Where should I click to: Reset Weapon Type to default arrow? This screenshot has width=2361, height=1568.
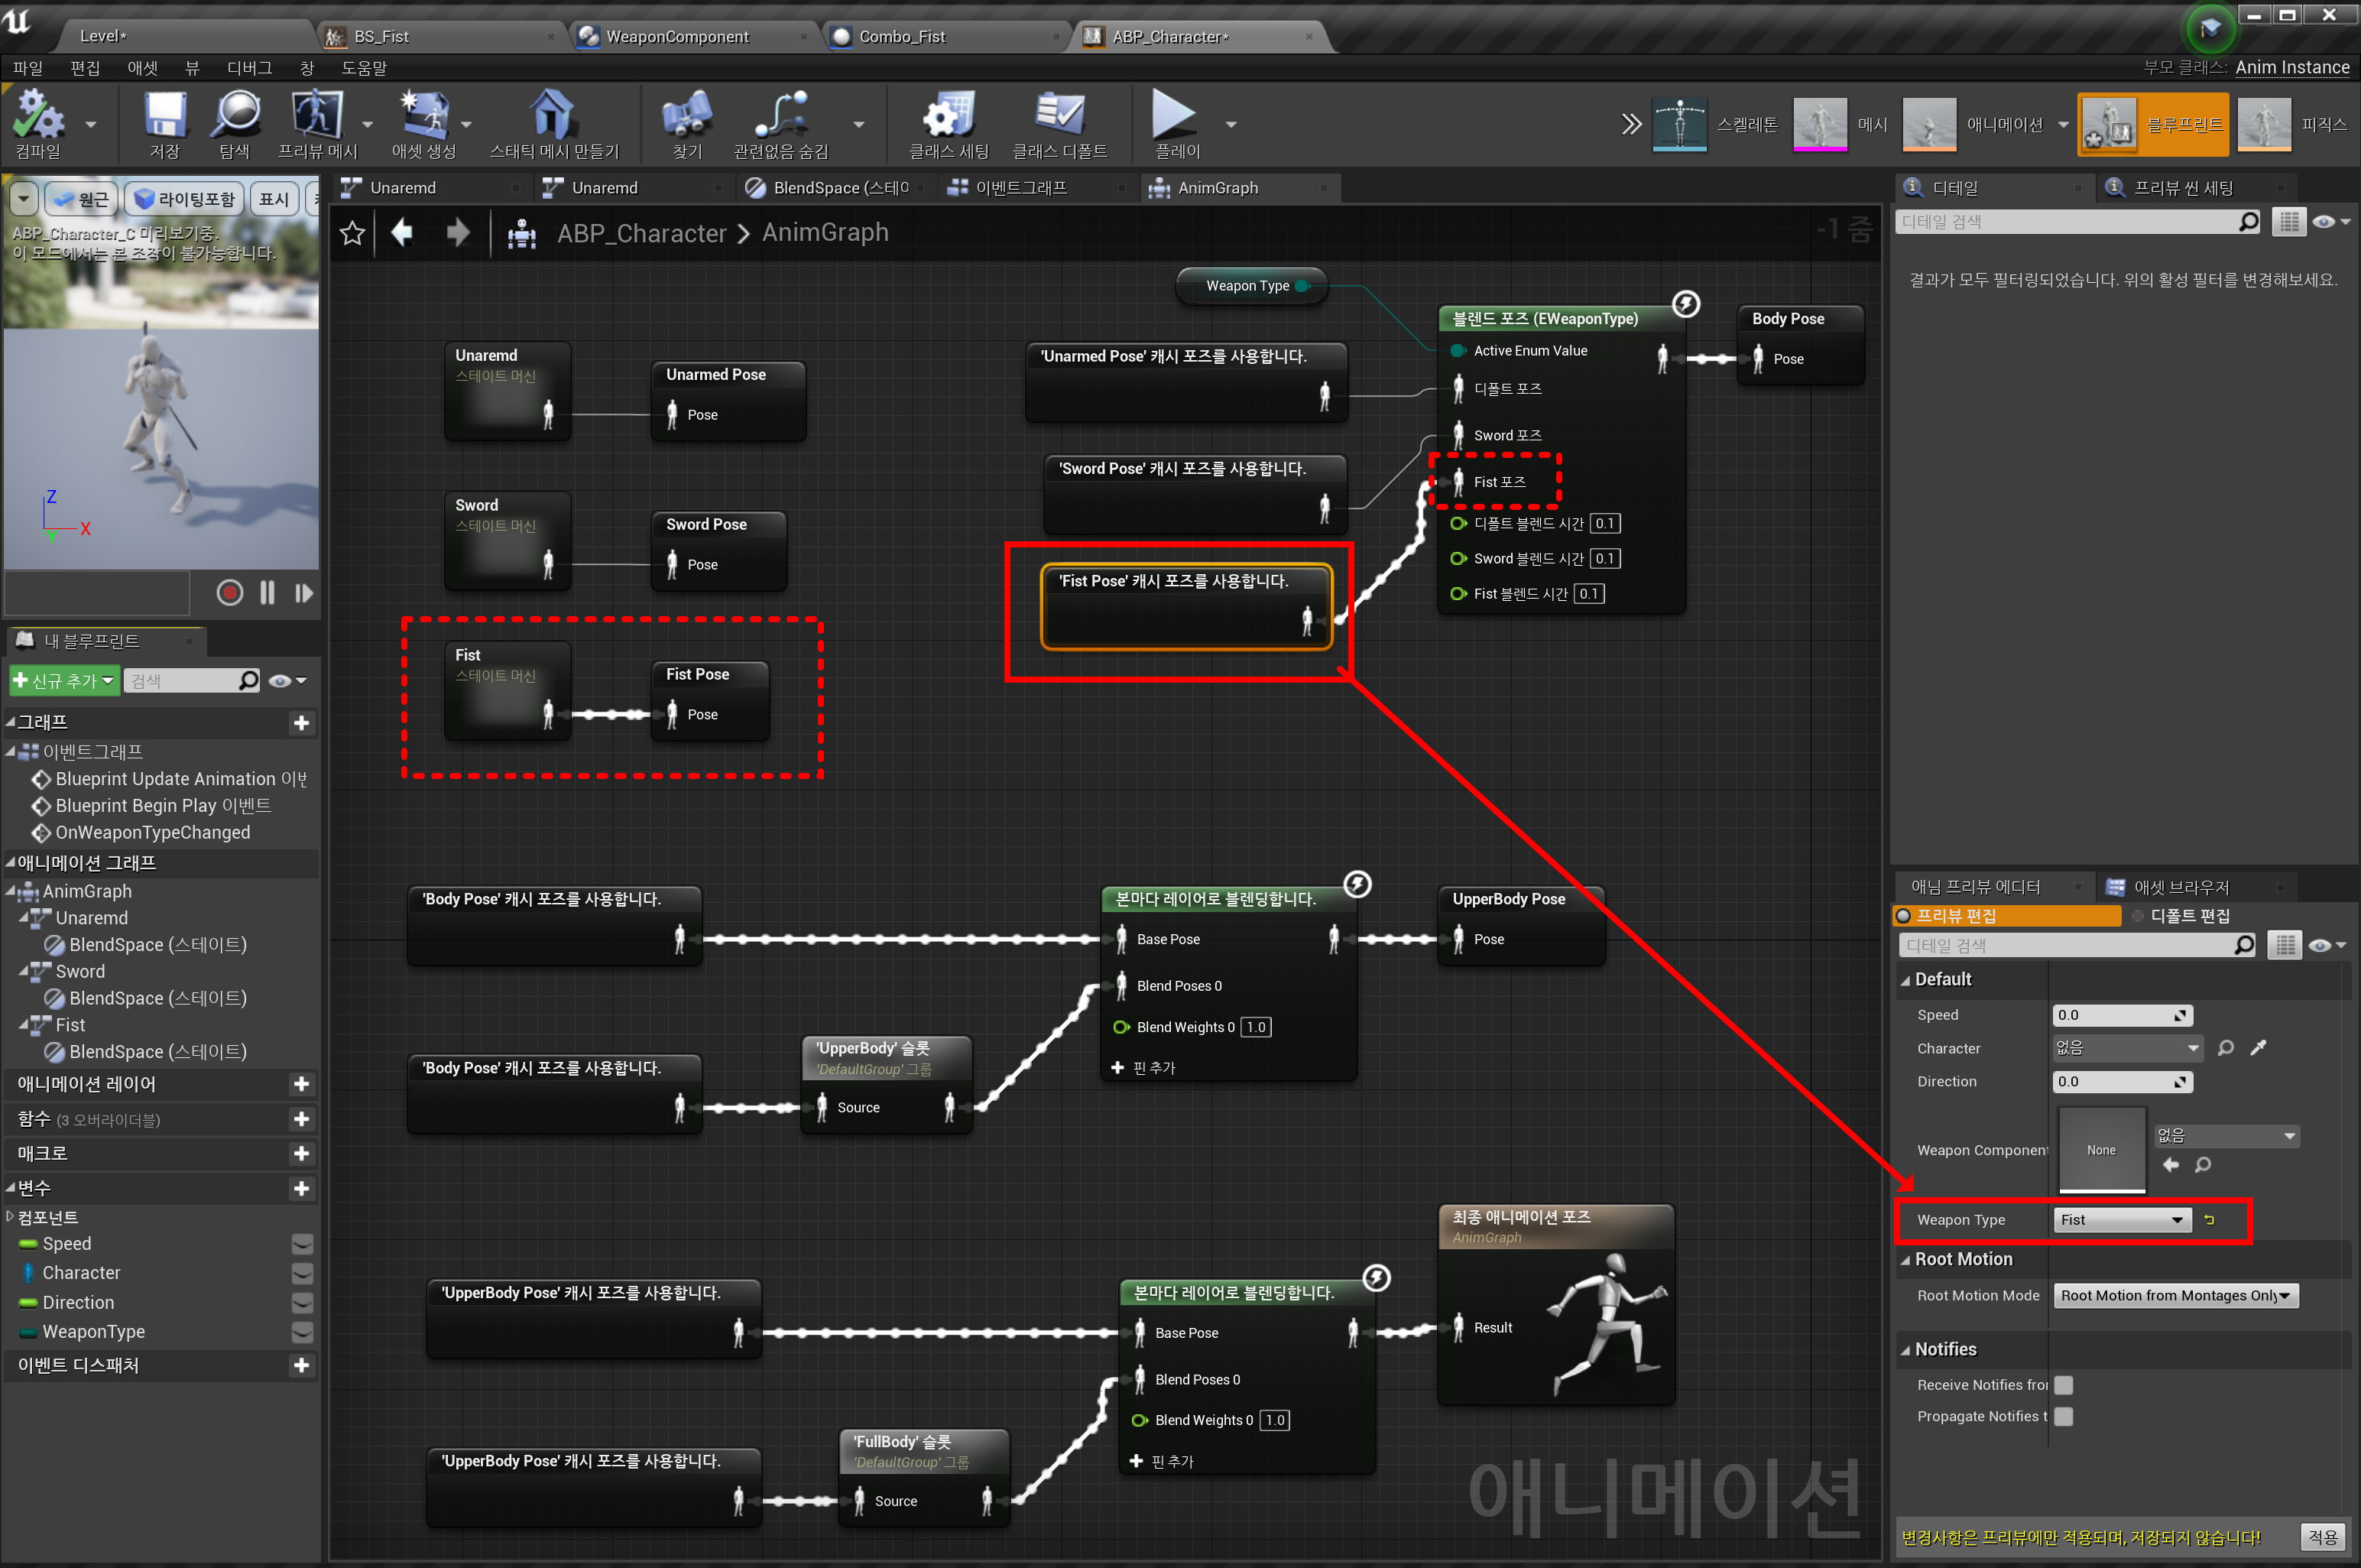tap(2210, 1219)
